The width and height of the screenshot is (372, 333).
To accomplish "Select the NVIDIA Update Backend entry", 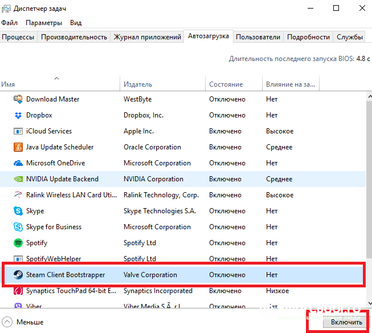I will click(x=62, y=179).
